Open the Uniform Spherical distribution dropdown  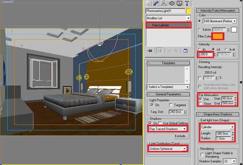(x=168, y=149)
